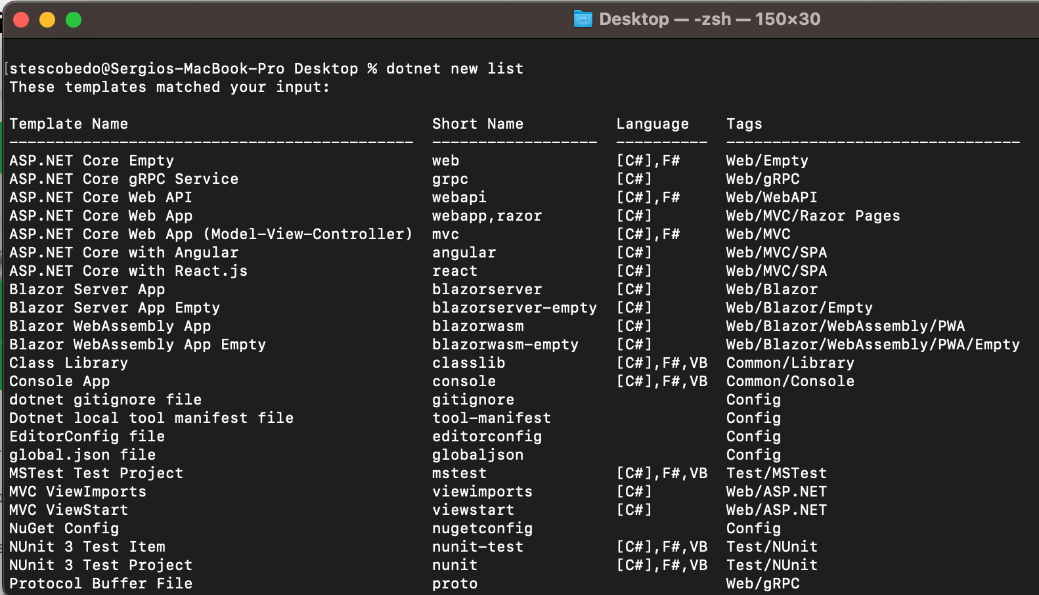Click tag 'Web/Blazor/WebAssembly/PWA/Empty'
1039x595 pixels.
click(873, 345)
